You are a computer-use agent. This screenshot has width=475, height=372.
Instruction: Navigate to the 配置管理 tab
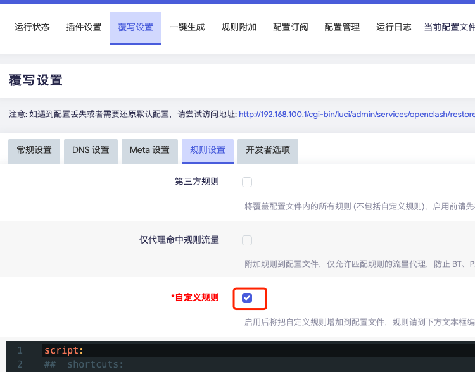tap(342, 27)
